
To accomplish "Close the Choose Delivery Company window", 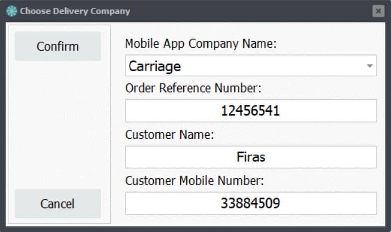I will pyautogui.click(x=378, y=11).
